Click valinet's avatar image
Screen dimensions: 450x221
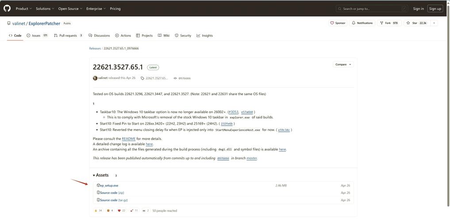point(95,78)
